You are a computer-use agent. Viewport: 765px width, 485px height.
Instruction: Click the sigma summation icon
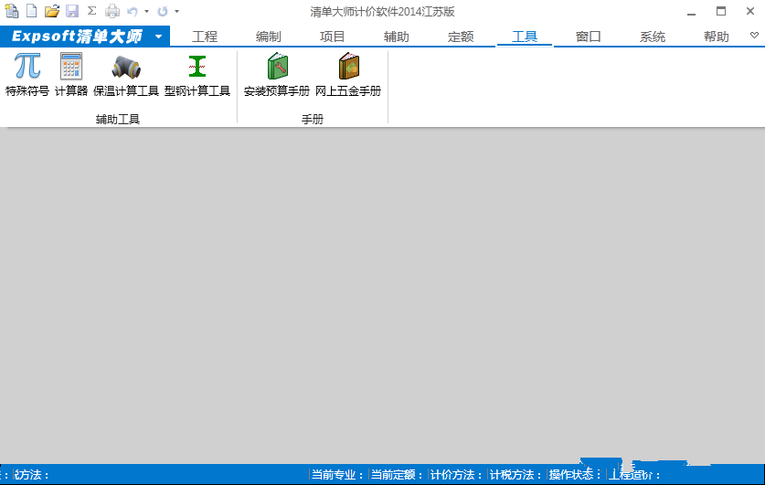click(x=91, y=11)
